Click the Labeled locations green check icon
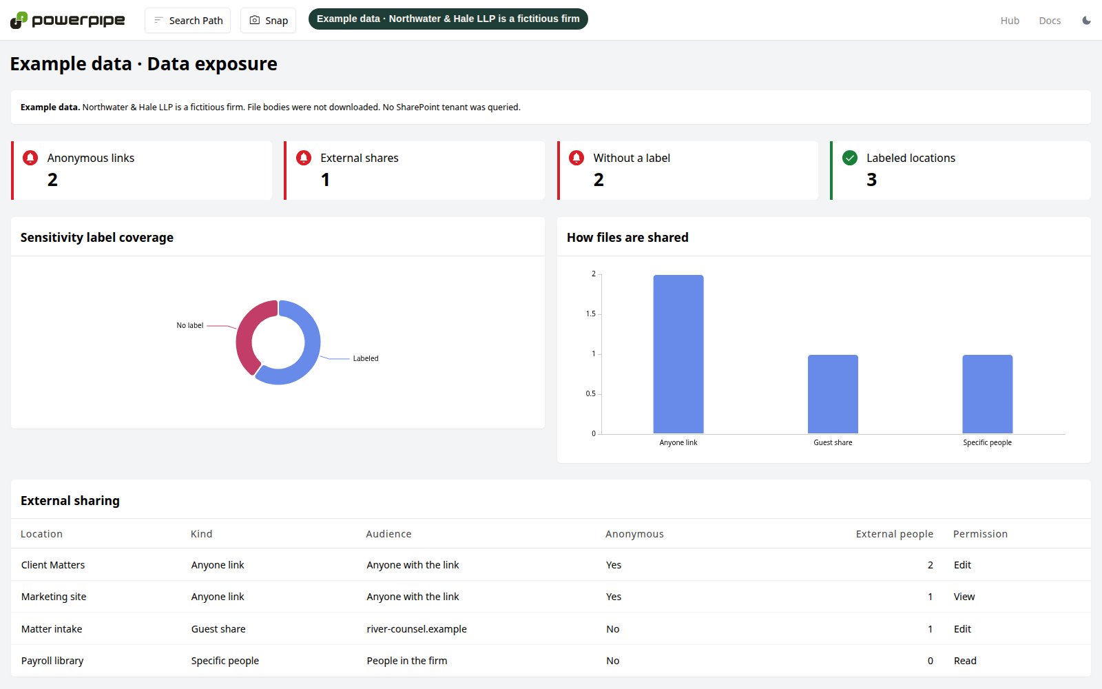This screenshot has height=689, width=1102. (850, 158)
